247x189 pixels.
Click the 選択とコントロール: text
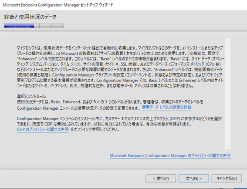coord(31,96)
